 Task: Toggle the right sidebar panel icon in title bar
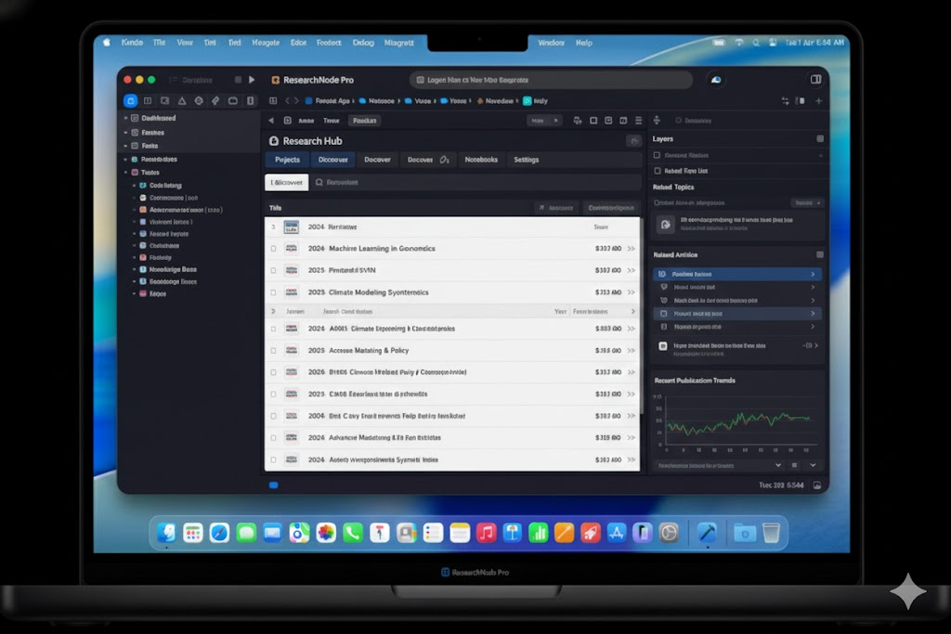point(815,80)
